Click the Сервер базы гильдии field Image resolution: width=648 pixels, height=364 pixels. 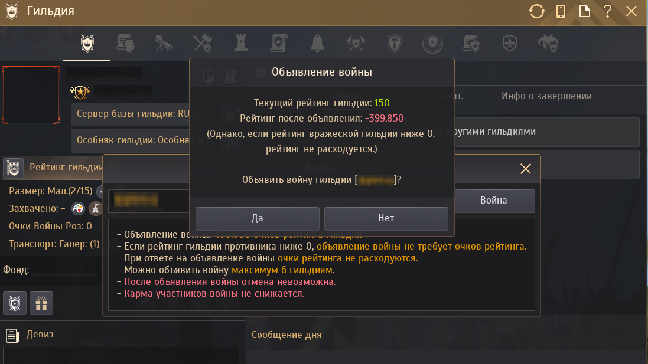click(130, 114)
